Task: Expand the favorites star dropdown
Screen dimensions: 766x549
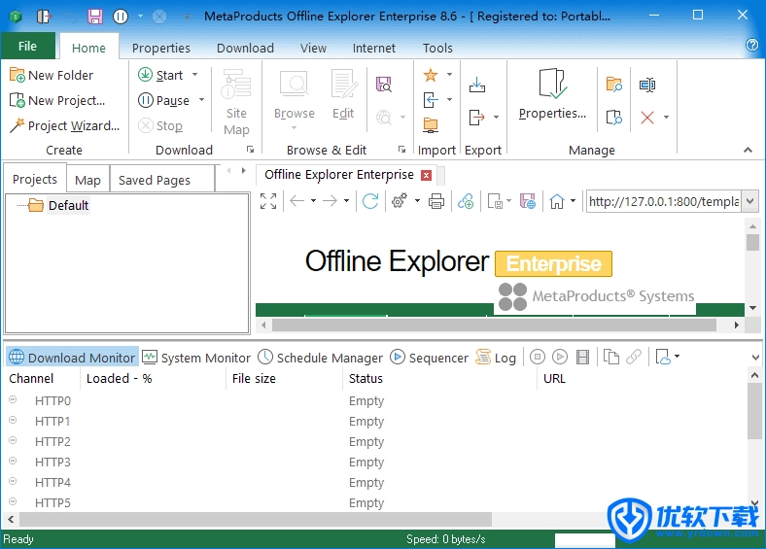Action: click(x=449, y=74)
